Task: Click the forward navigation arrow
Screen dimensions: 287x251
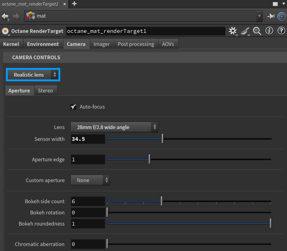Action: coord(16,16)
